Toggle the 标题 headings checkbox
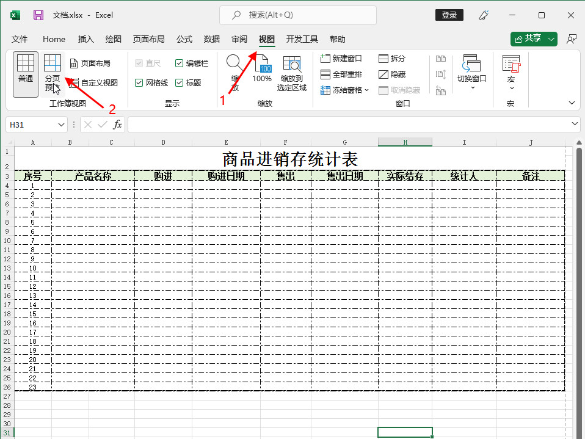 [x=179, y=83]
